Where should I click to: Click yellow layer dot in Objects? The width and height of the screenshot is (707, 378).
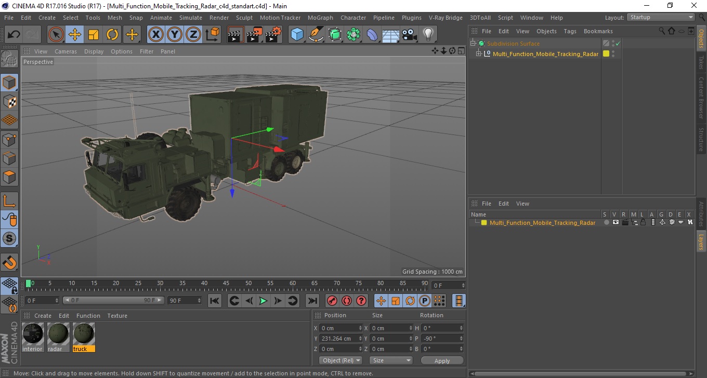tap(606, 53)
